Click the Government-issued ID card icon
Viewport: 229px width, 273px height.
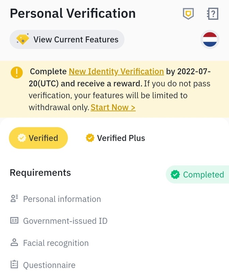pyautogui.click(x=14, y=221)
